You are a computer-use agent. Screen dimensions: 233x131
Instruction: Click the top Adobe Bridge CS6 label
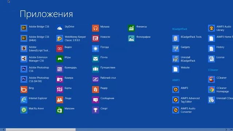39,27
